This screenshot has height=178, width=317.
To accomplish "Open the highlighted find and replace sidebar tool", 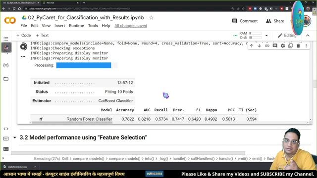I will 6,47.
